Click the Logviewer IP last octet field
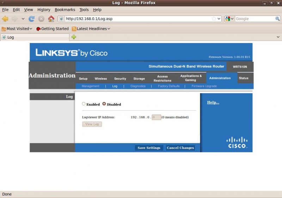This screenshot has width=282, height=198. tap(156, 117)
